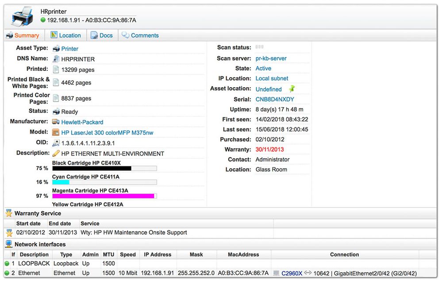442x282 pixels.
Task: Follow the Local subnet IP location link
Action: (x=272, y=78)
